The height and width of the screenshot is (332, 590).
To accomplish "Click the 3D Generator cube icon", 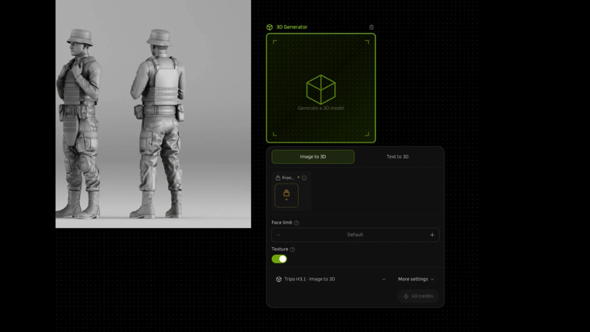I will pos(270,27).
